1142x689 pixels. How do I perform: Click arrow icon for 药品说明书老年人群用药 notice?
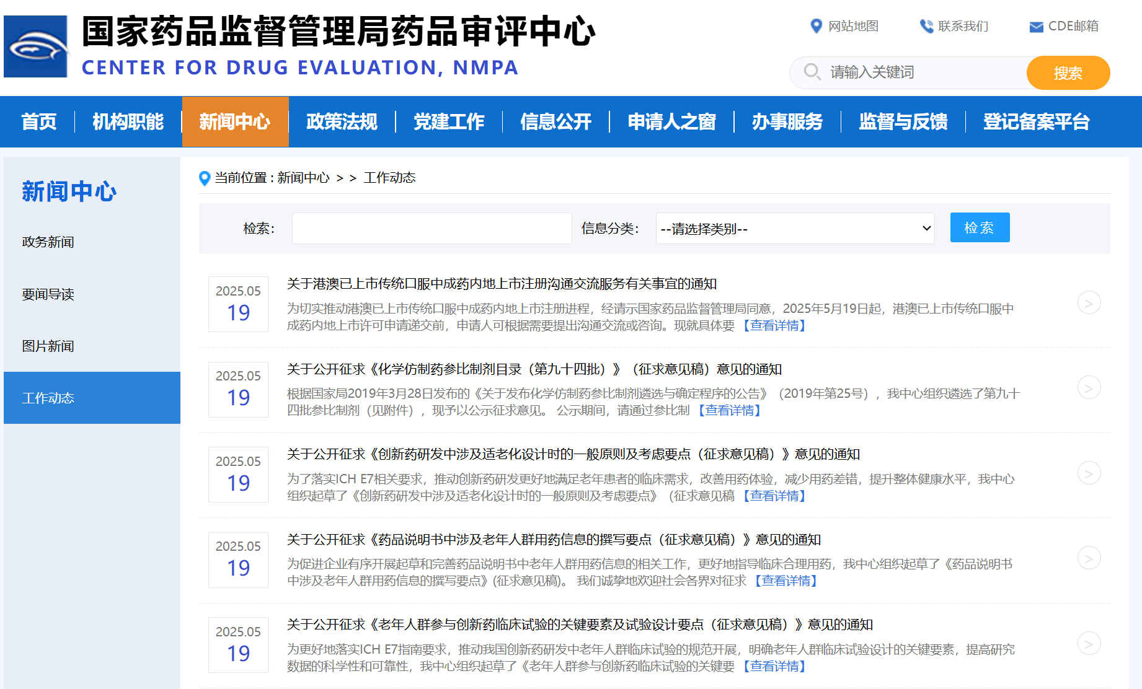coord(1089,558)
